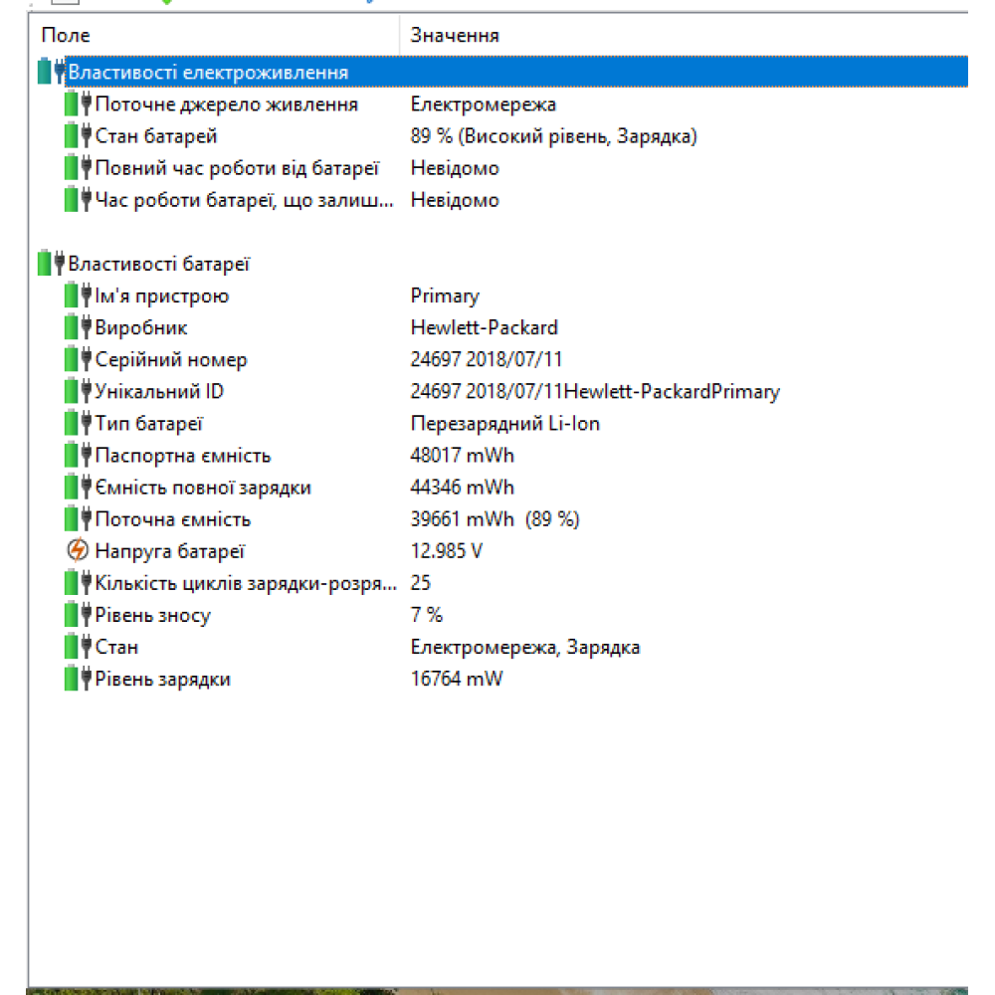Click battery icon beside Кількість циклів зарядки

78,582
